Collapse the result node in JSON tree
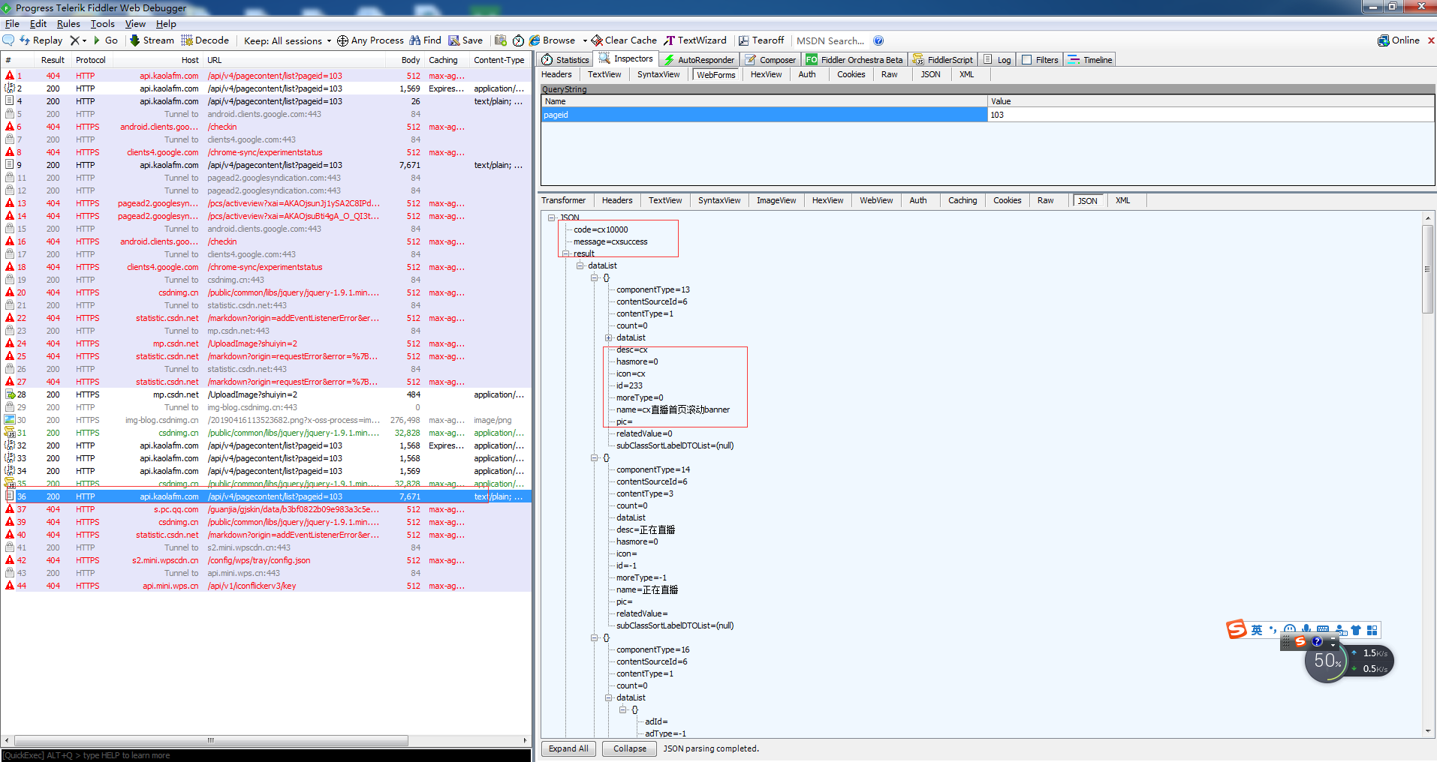This screenshot has height=762, width=1437. (x=566, y=253)
